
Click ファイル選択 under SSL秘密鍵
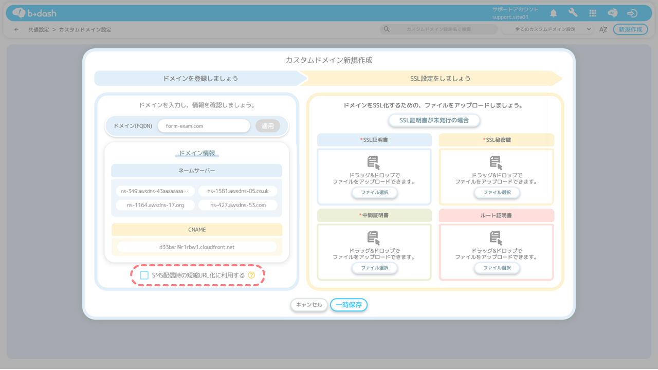coord(497,193)
